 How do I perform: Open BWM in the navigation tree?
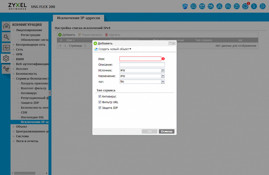(20, 59)
